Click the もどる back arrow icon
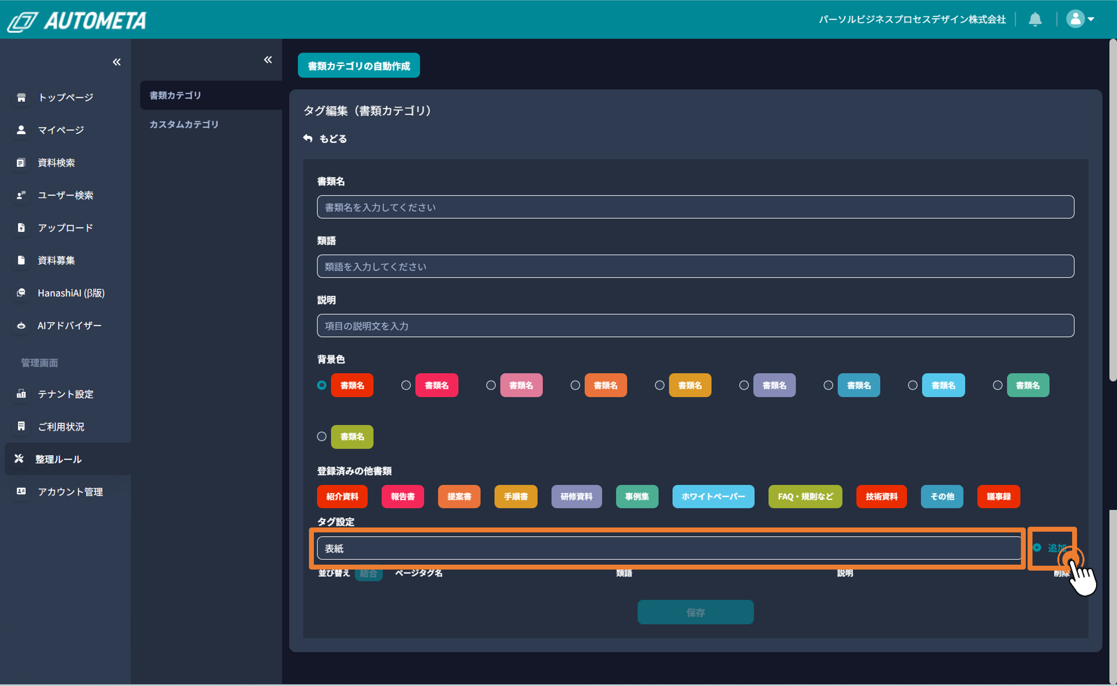This screenshot has height=686, width=1117. tap(308, 139)
